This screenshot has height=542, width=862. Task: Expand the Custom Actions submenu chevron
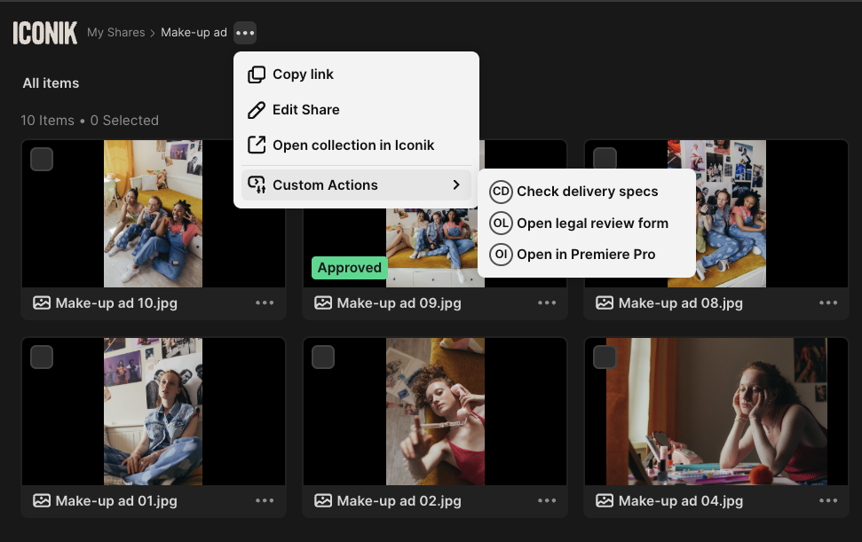[x=456, y=185]
